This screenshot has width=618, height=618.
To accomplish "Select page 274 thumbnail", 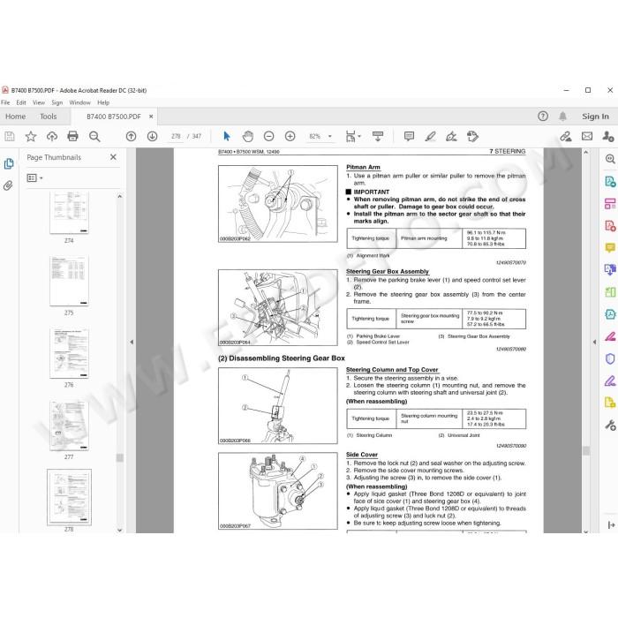I will click(69, 213).
